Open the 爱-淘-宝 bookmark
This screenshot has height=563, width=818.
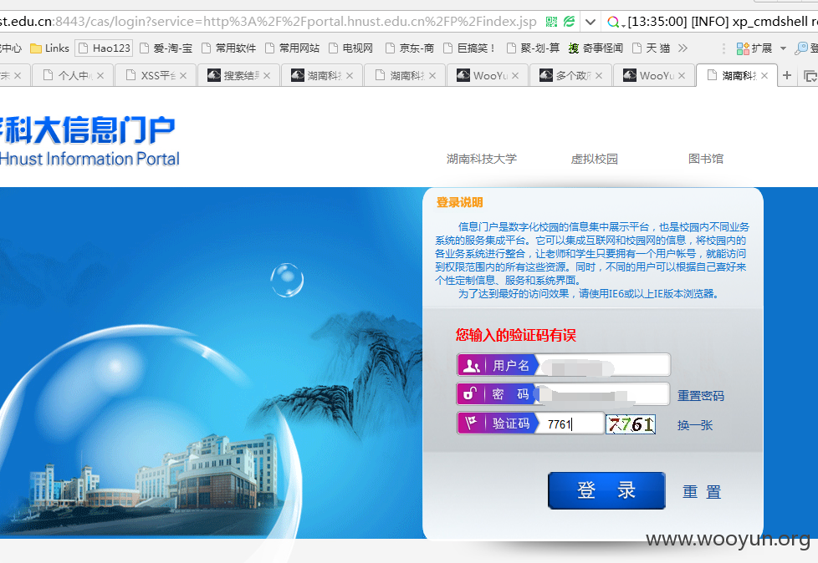click(x=166, y=48)
